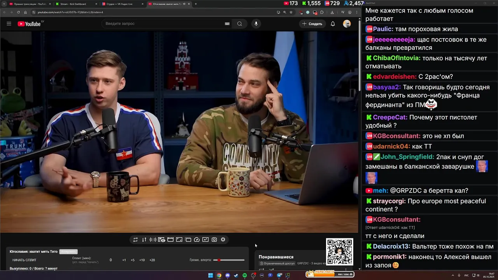Select the Югославия video browser tab
The image size is (498, 280).
click(x=169, y=4)
